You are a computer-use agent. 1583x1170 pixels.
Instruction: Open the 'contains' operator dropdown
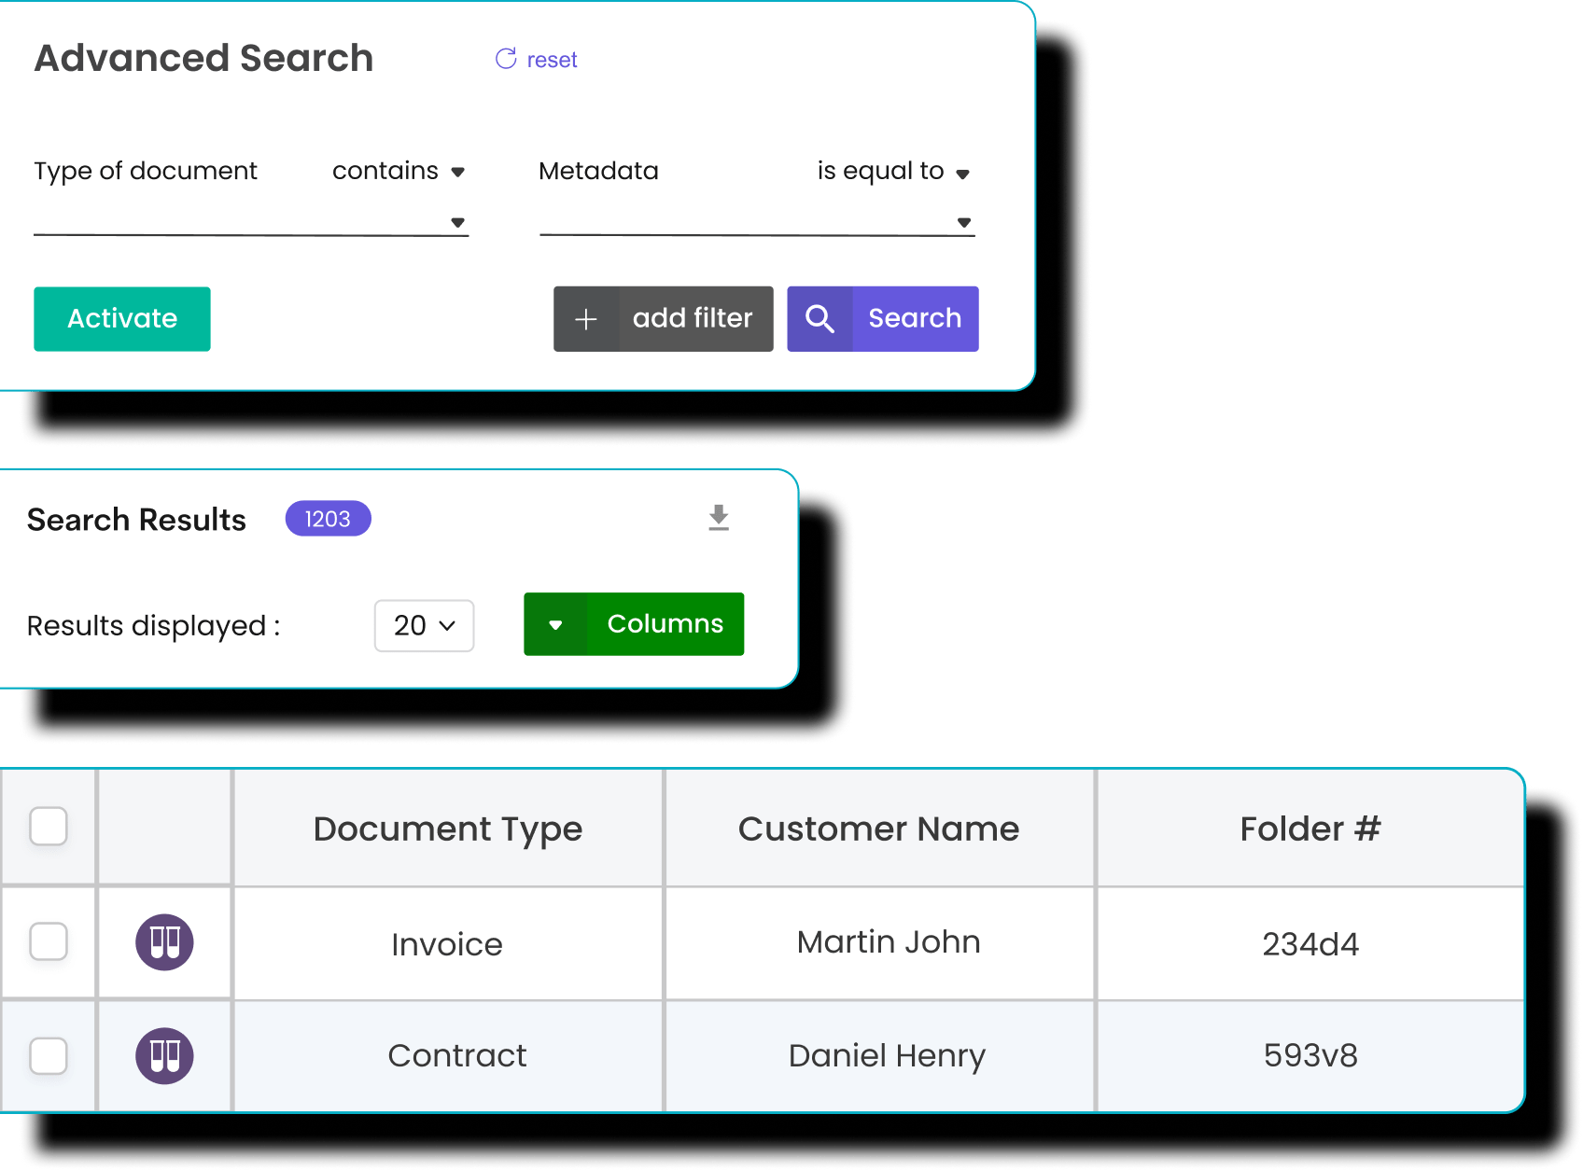pyautogui.click(x=399, y=172)
